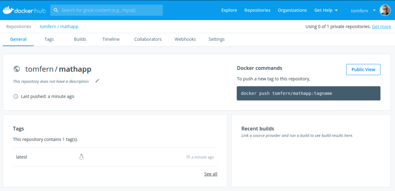Click the latest tag row
Screen dimensions: 395x191
pyautogui.click(x=115, y=157)
